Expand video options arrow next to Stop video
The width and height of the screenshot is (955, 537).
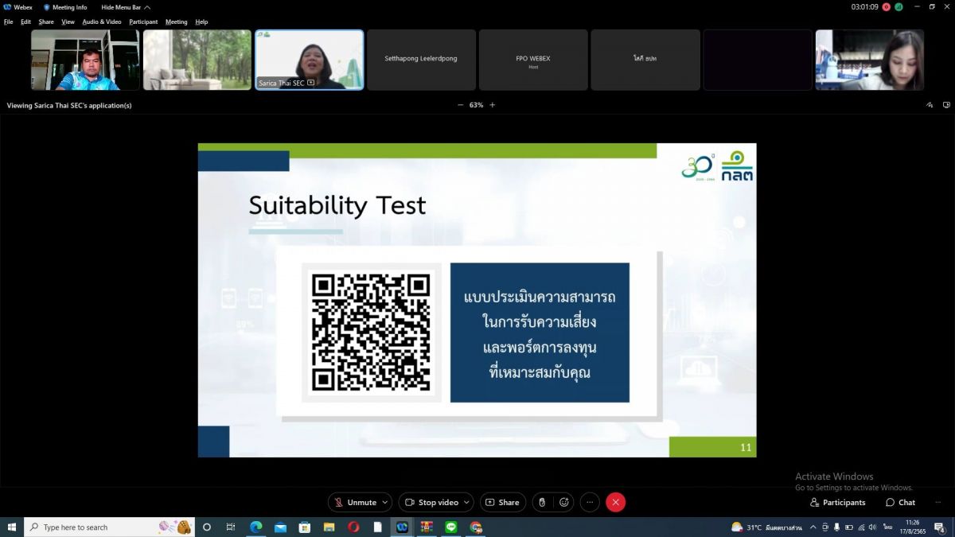pos(466,502)
